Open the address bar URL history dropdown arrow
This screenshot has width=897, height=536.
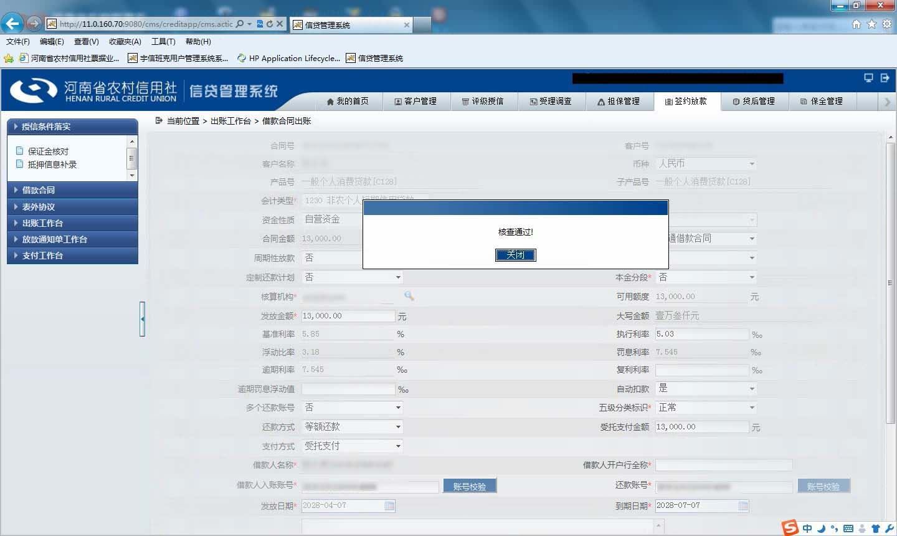click(x=249, y=24)
